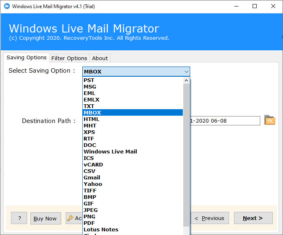Viewport: 283px width, 235px height.
Task: Switch to the Saving Options tab
Action: 26,58
